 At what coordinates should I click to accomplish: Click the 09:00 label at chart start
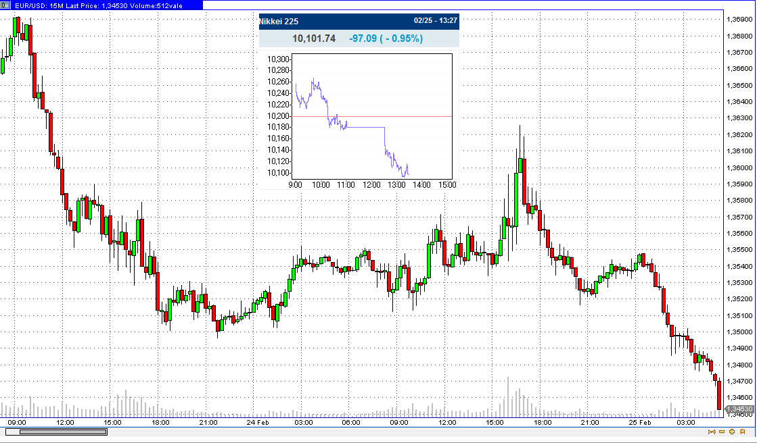[17, 422]
